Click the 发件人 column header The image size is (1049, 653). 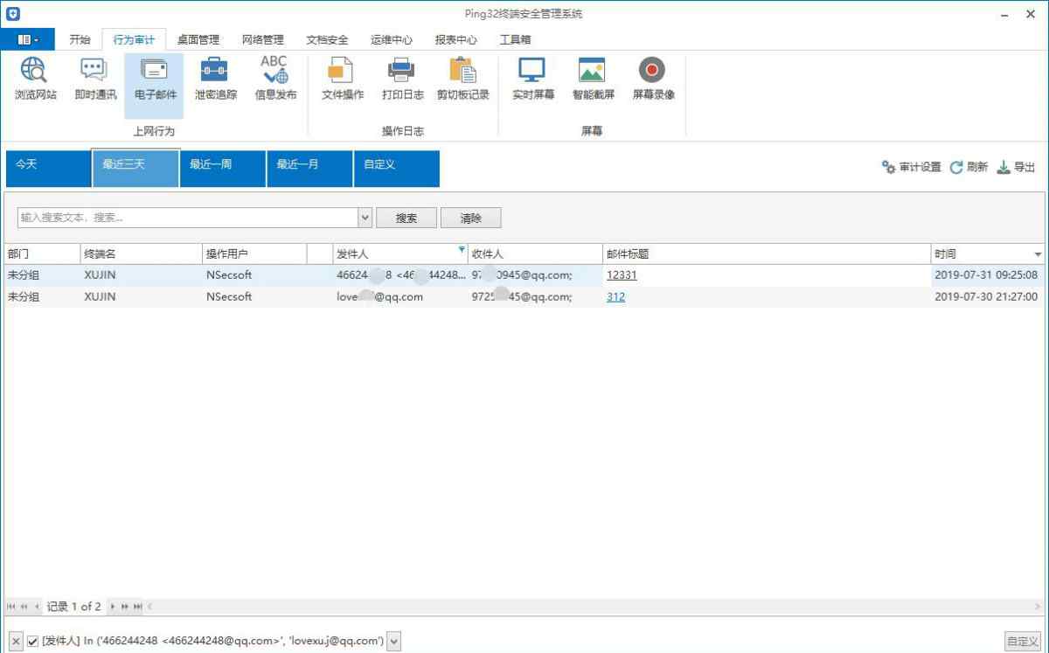click(x=400, y=254)
